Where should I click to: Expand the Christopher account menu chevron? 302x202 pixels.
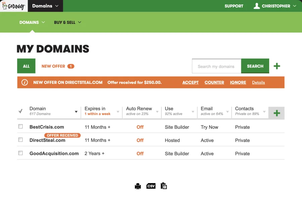[295, 6]
